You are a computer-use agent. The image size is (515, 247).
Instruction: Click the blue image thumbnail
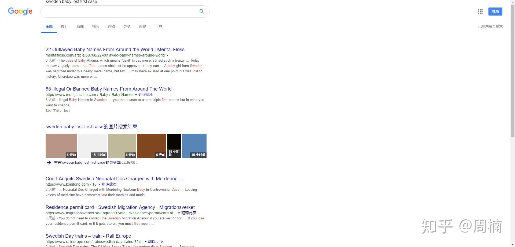tap(194, 146)
